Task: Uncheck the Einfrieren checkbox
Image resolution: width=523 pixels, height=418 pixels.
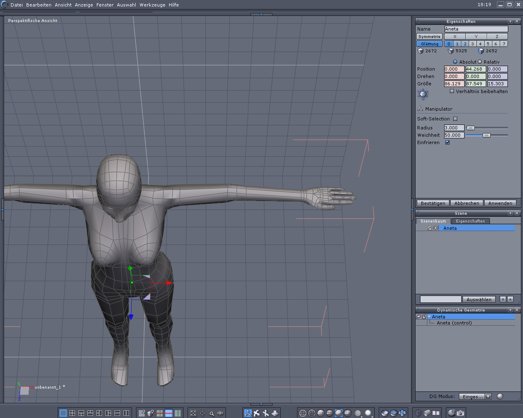Action: click(x=447, y=142)
